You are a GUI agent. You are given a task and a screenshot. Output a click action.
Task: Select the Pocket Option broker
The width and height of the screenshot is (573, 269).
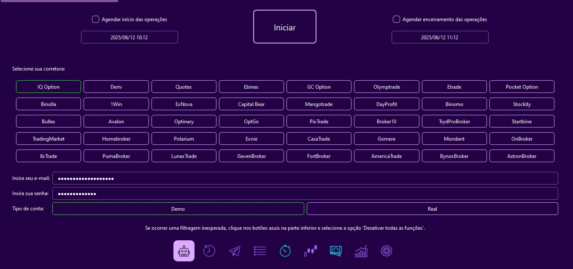pyautogui.click(x=522, y=87)
